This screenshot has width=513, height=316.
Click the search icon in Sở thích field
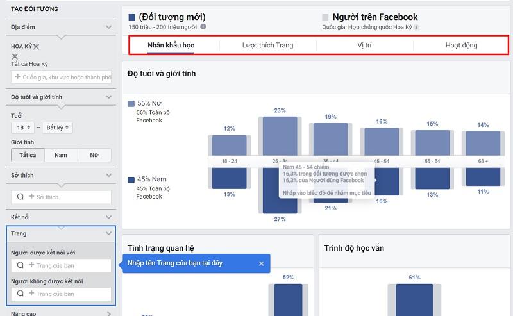coord(21,197)
